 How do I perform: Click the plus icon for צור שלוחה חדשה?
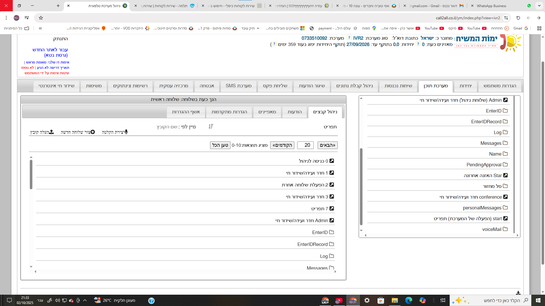pos(93,132)
